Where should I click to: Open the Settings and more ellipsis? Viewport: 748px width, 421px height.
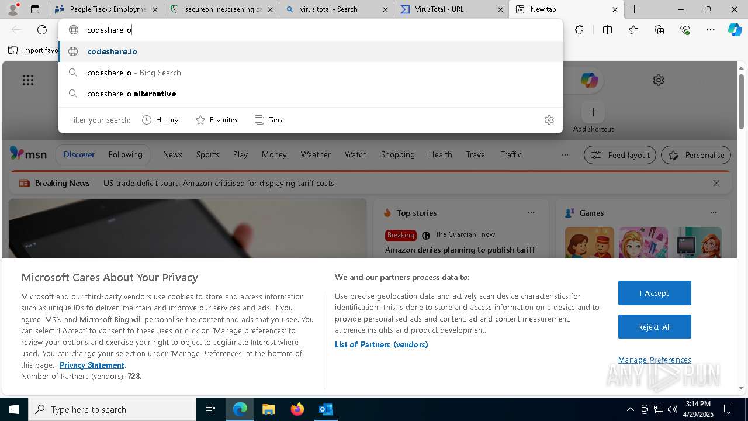711,30
